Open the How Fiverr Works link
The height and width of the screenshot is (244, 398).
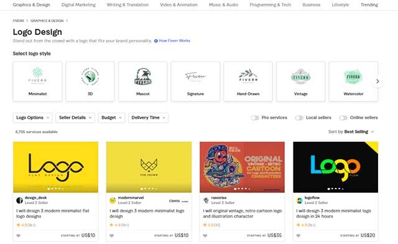tap(174, 40)
